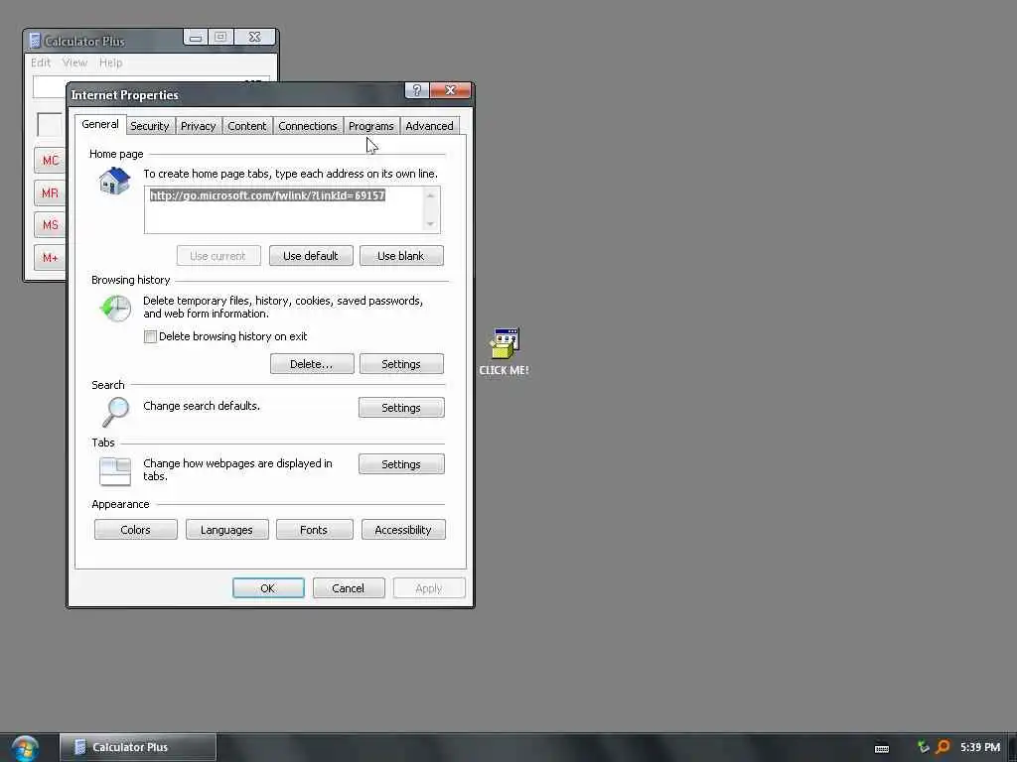Click the Search magnifying glass icon
The width and height of the screenshot is (1017, 762).
[115, 412]
